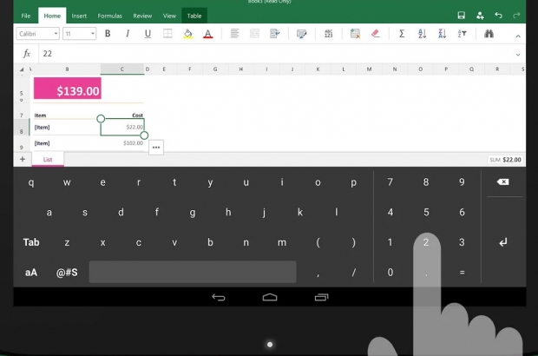This screenshot has height=356, width=538.
Task: Collapse the ribbon with chevron
Action: (x=518, y=36)
